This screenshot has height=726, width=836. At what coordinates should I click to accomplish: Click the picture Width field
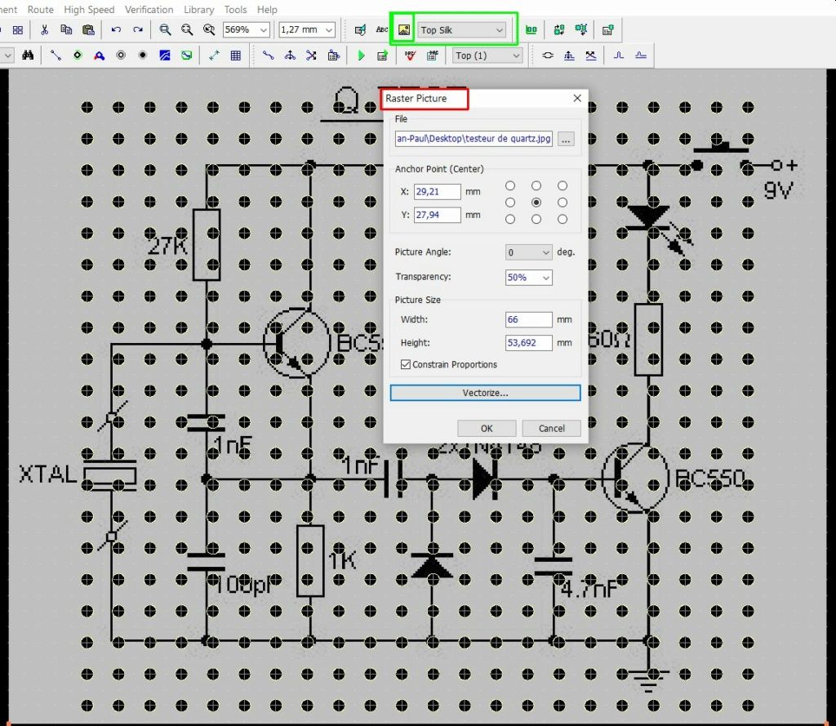tap(528, 319)
